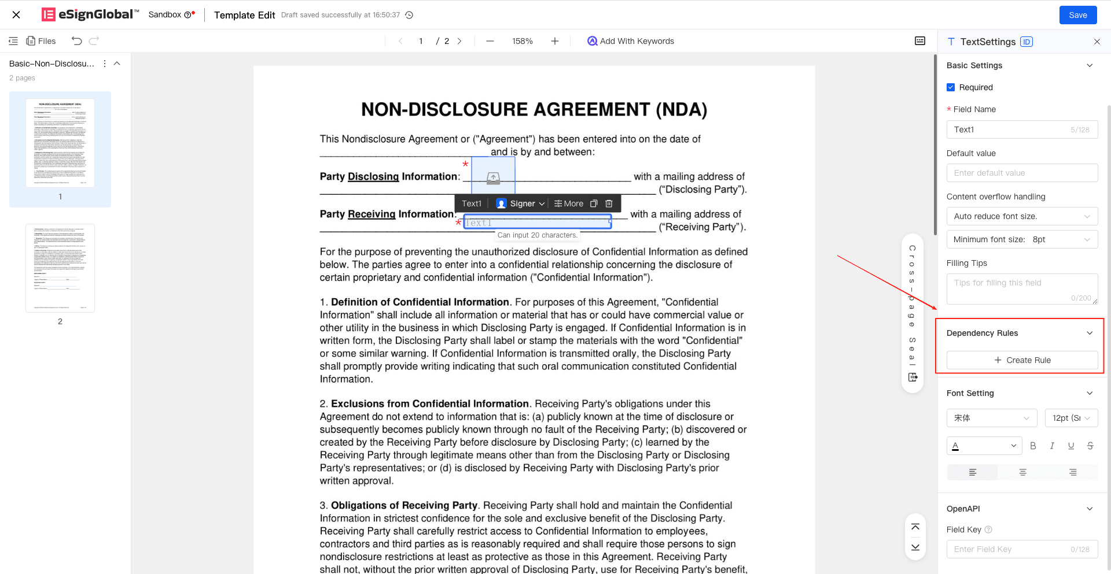Align text left
1111x574 pixels.
click(x=972, y=472)
